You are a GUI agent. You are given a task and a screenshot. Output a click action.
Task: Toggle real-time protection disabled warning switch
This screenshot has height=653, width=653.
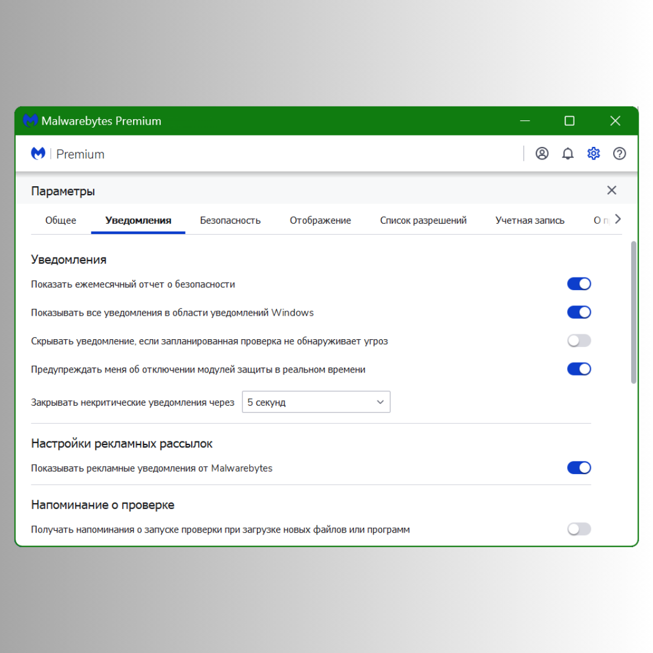pyautogui.click(x=579, y=369)
